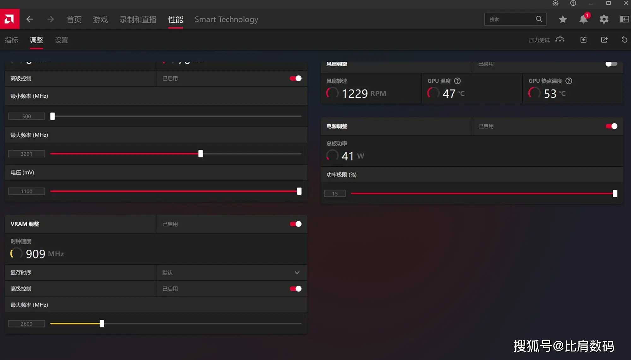Open notifications bell icon
Image resolution: width=631 pixels, height=360 pixels.
pyautogui.click(x=583, y=19)
